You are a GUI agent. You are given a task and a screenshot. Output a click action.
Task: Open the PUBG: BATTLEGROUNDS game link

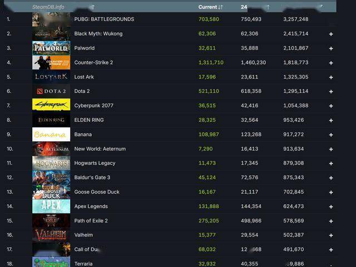[104, 19]
